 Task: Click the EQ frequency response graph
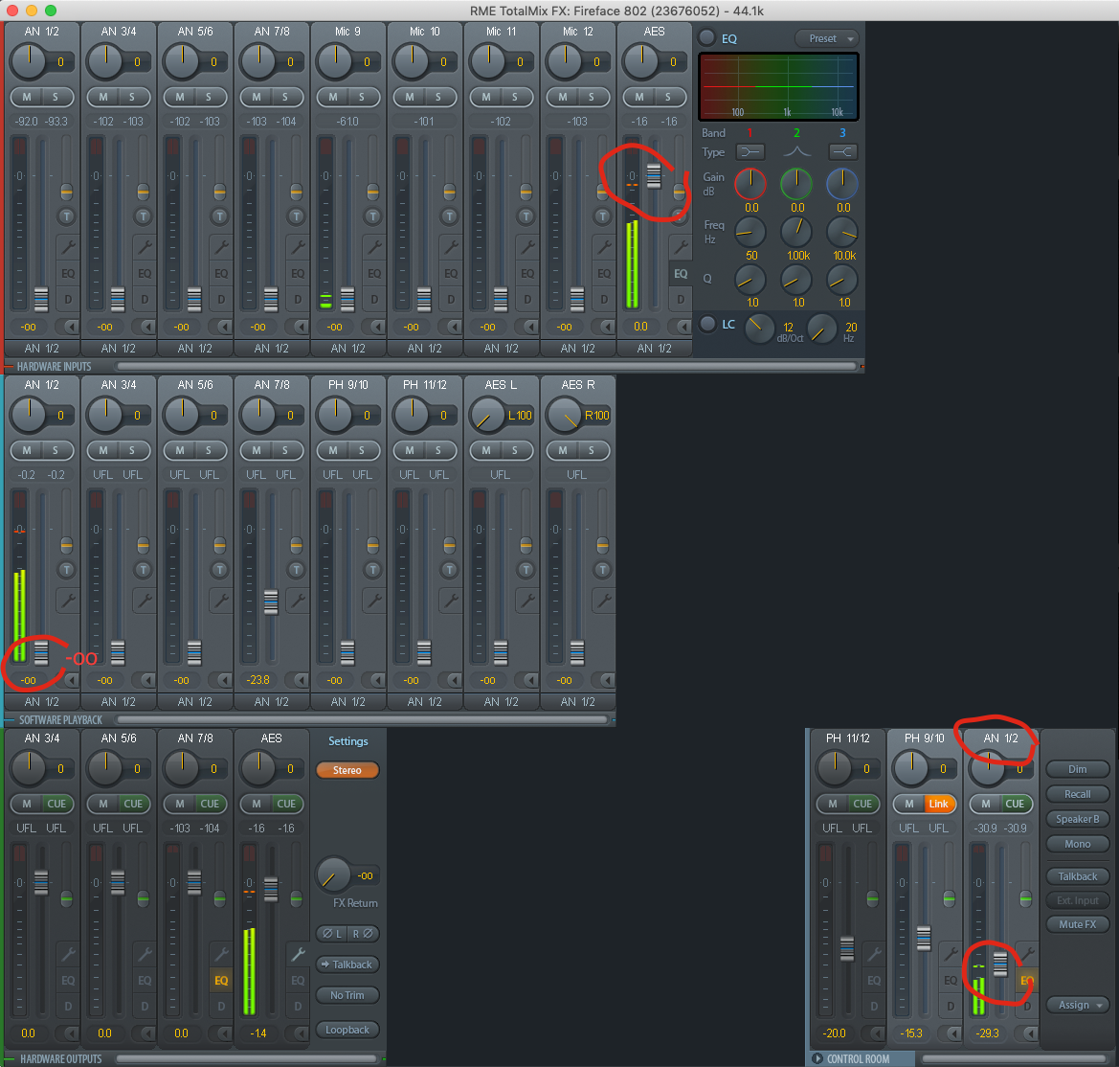(778, 86)
